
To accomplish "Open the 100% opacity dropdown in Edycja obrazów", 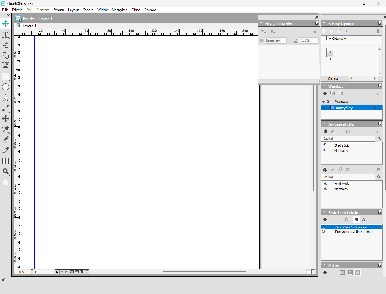I will (x=309, y=40).
